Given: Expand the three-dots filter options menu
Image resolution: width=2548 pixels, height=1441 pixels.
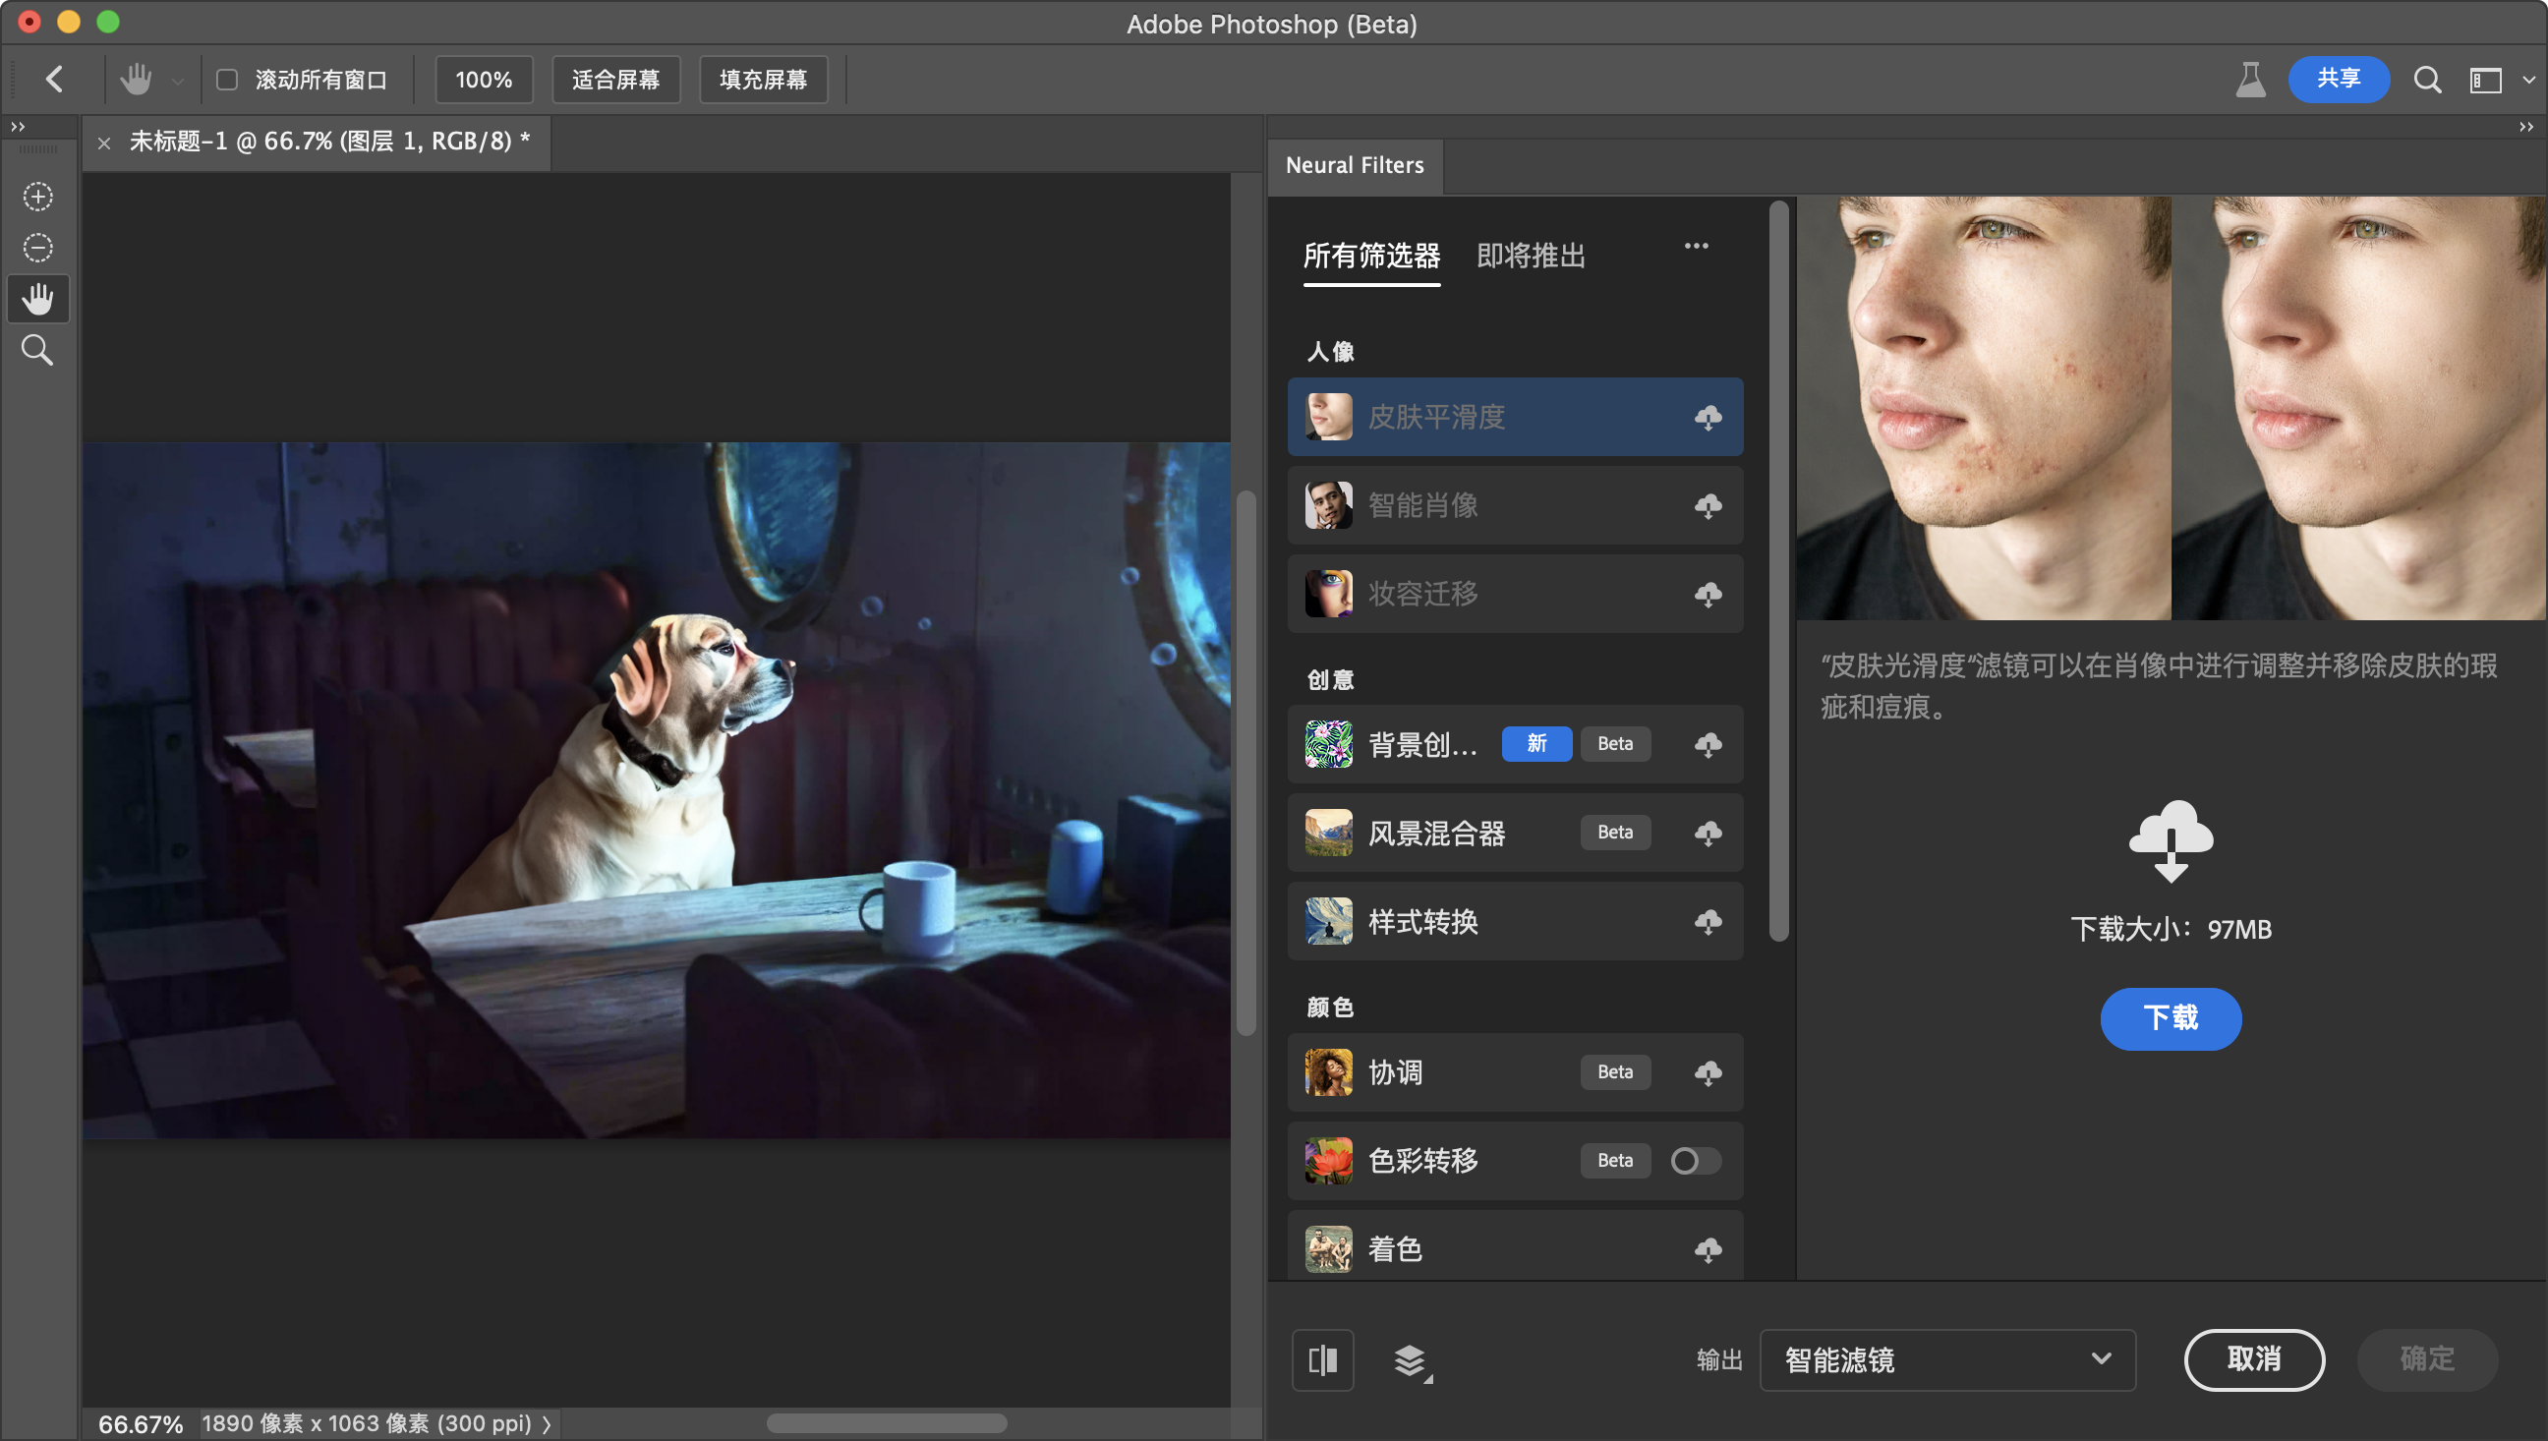Looking at the screenshot, I should 1696,246.
